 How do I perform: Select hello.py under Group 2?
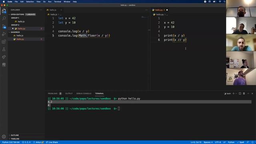22,28
